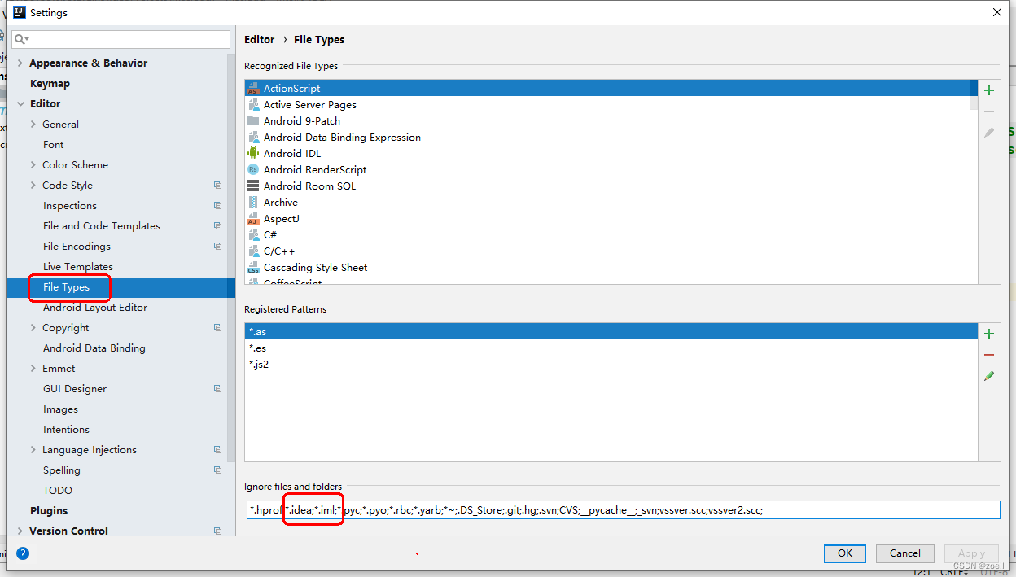Click the settings search field
The image size is (1016, 577).
(120, 39)
